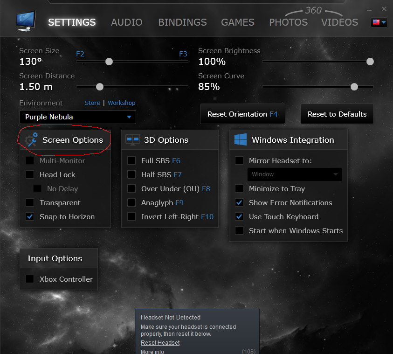Click the 100% brightness value

(212, 62)
